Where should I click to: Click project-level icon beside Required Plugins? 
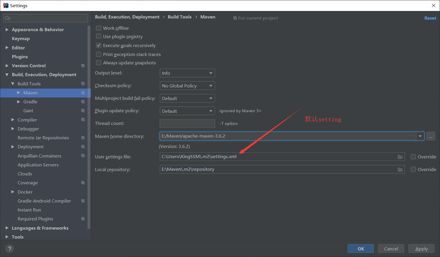[83, 219]
